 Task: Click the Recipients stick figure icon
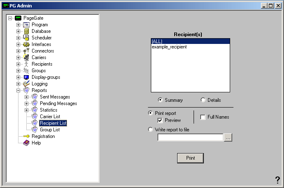click(x=26, y=64)
